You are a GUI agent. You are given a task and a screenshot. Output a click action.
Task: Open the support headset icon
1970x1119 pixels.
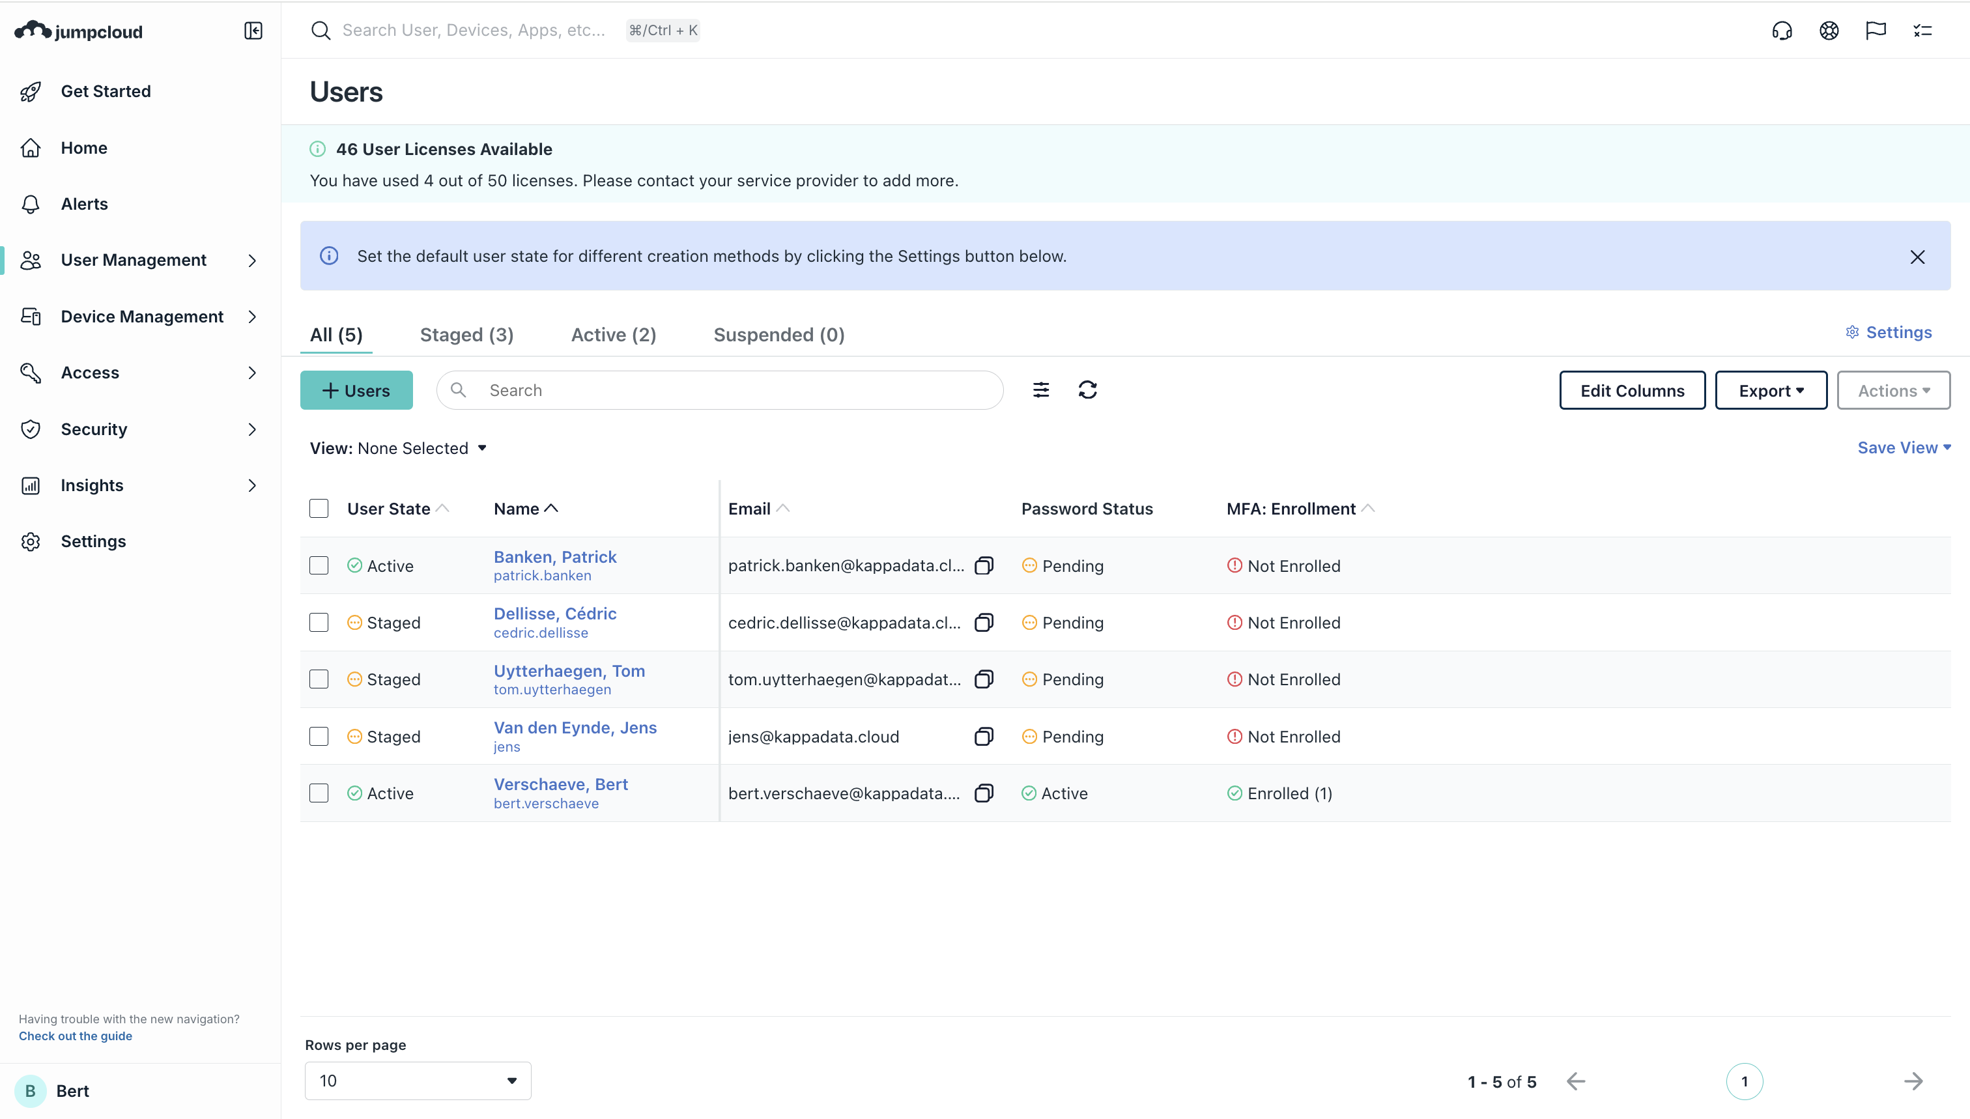click(x=1782, y=31)
